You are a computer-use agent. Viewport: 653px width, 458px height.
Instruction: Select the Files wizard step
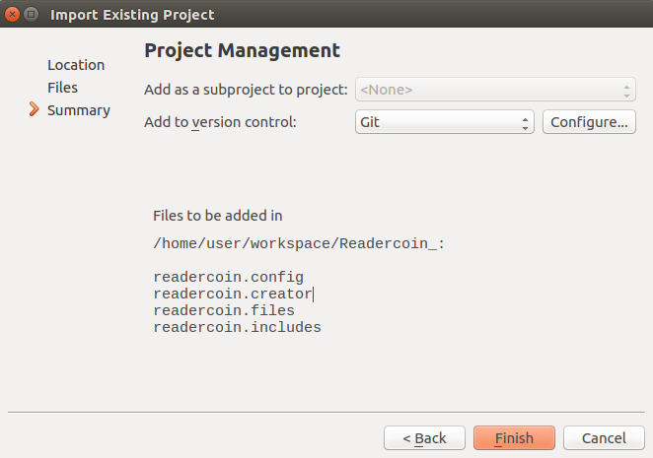(62, 88)
